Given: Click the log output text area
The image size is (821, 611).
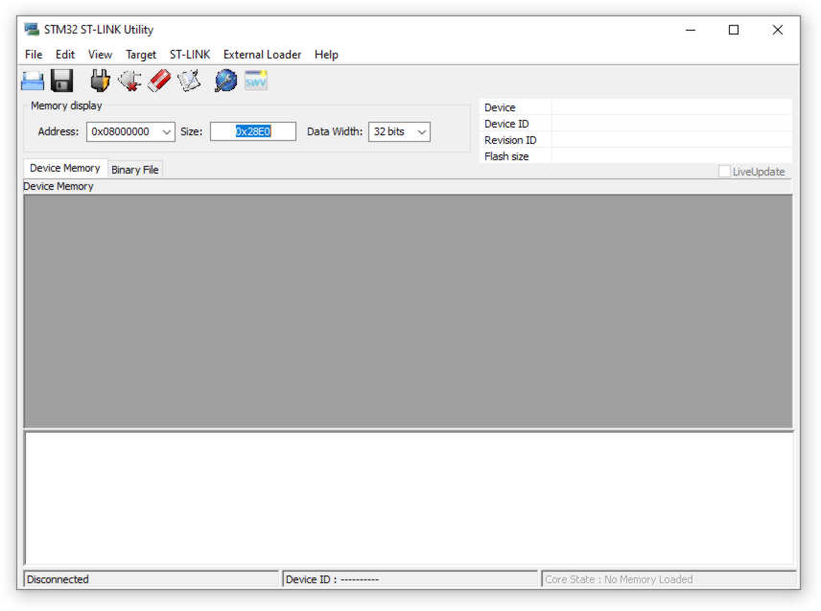Looking at the screenshot, I should coord(410,498).
